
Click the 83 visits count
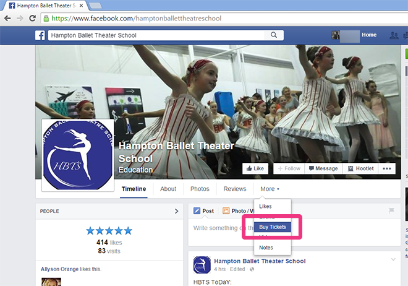click(x=109, y=251)
